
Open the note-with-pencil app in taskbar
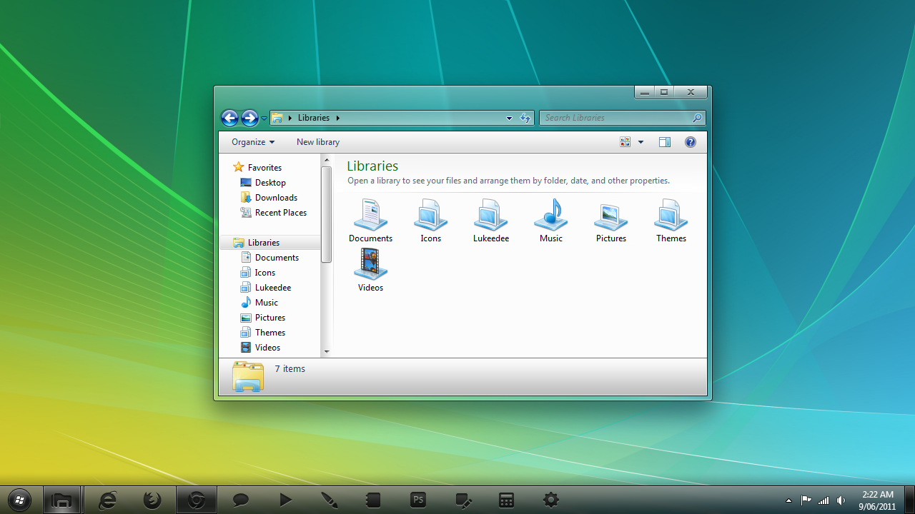click(463, 500)
